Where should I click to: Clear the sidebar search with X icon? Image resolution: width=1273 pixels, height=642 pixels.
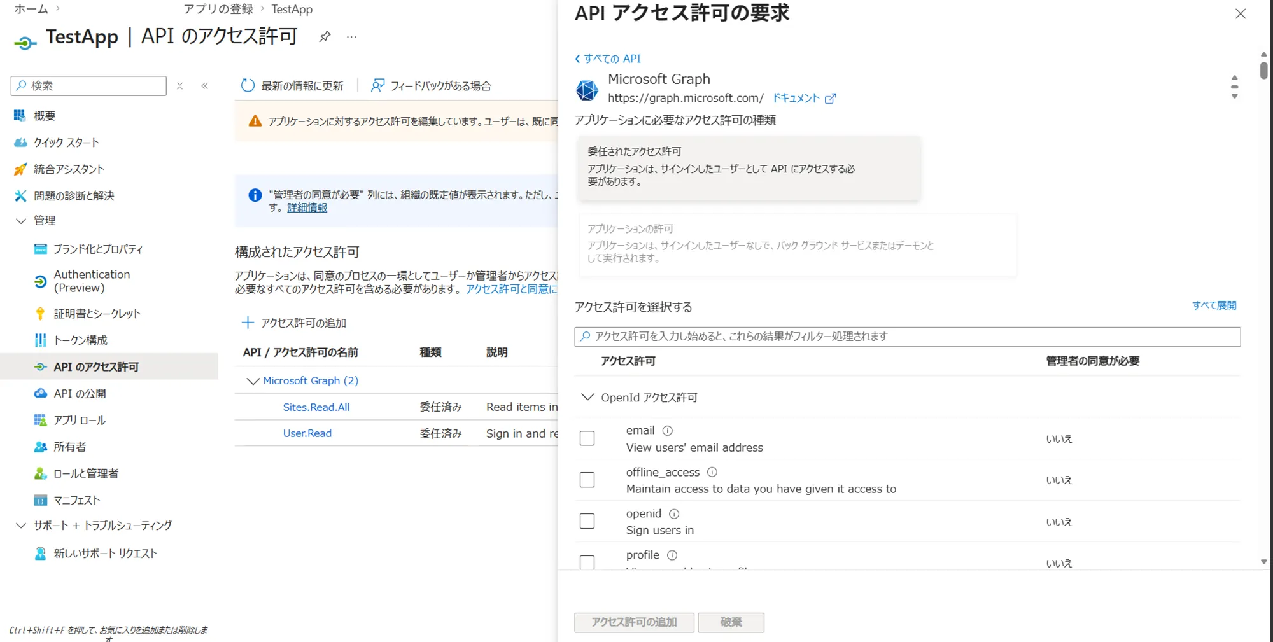[180, 86]
